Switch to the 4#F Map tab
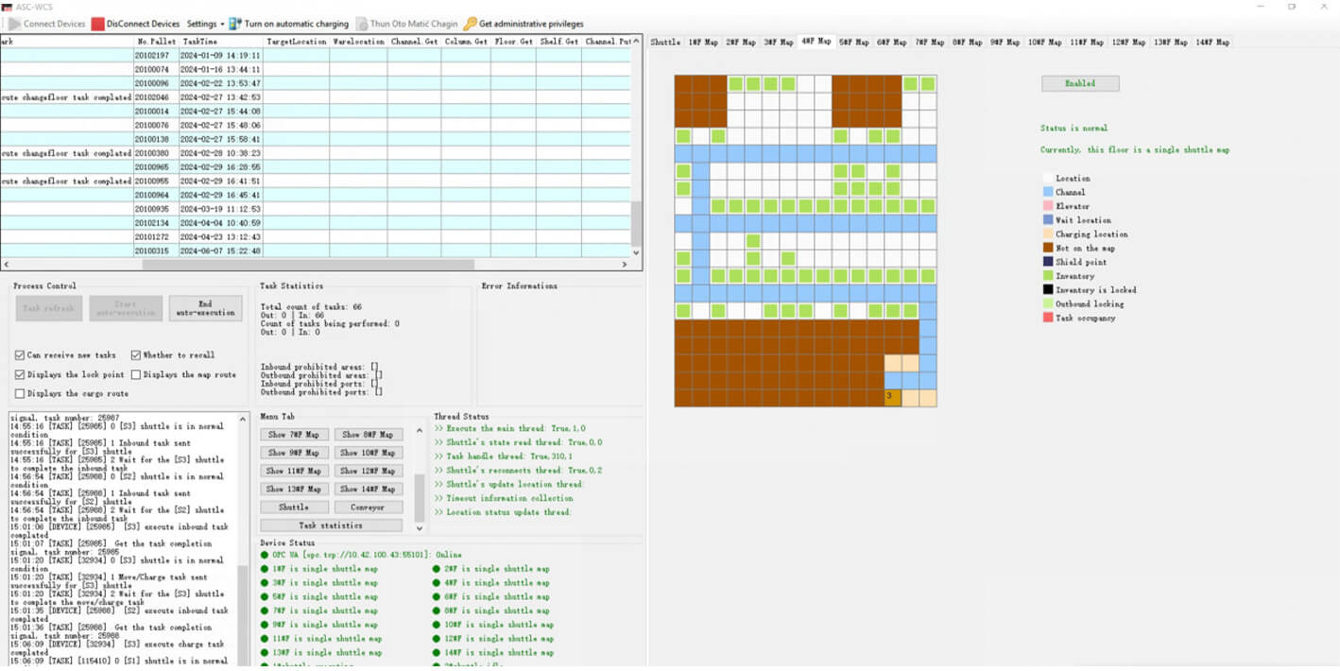 coord(816,42)
